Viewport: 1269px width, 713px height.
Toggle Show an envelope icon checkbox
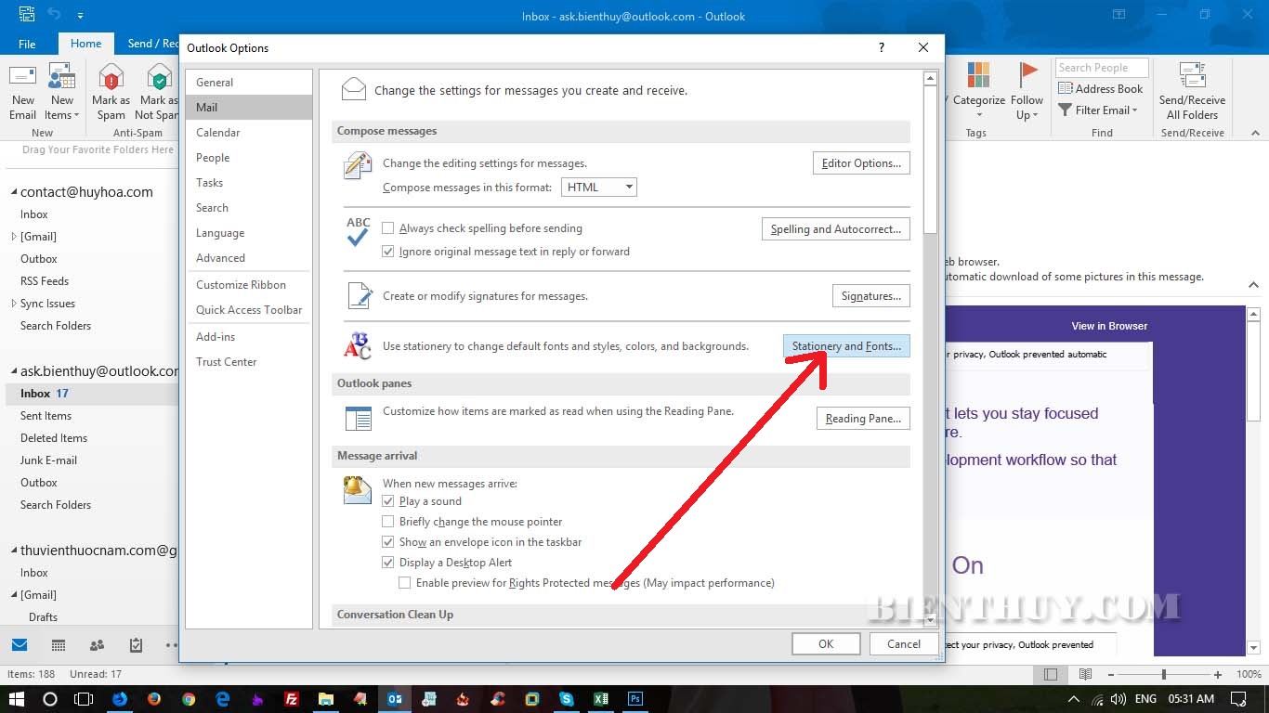[x=388, y=542]
